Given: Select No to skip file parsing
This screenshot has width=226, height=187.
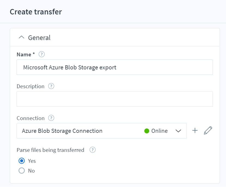Looking at the screenshot, I should pos(22,171).
